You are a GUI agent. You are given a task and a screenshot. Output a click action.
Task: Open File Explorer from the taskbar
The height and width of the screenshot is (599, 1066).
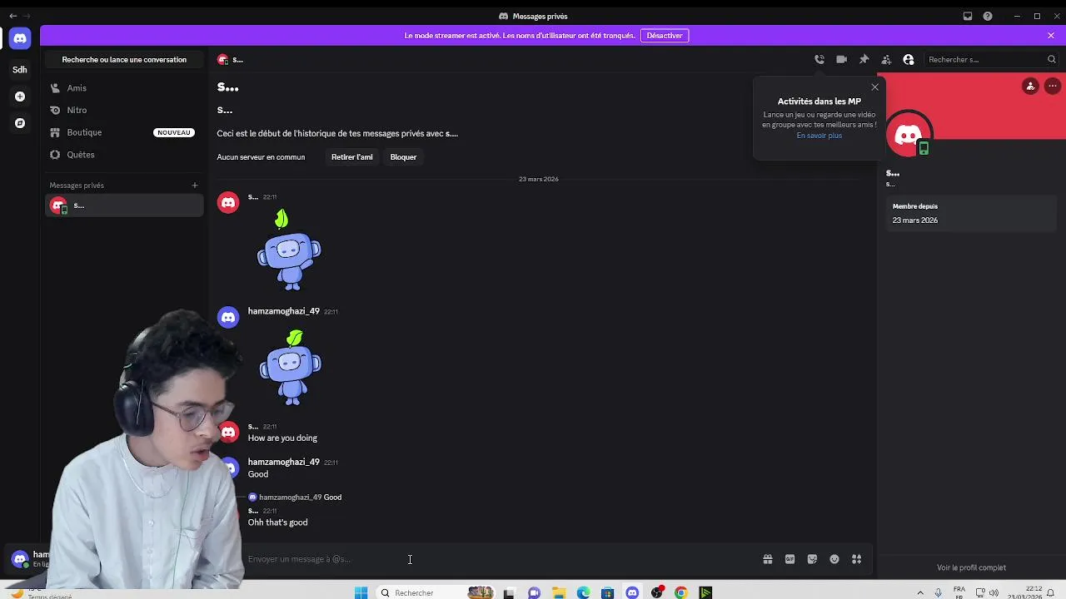559,593
